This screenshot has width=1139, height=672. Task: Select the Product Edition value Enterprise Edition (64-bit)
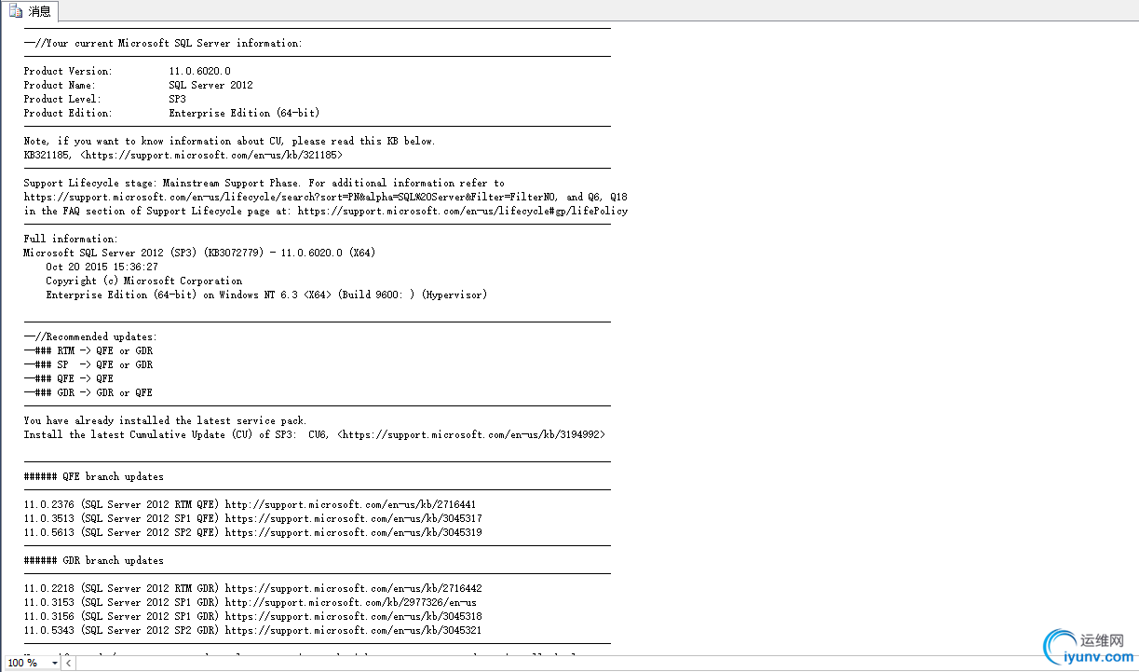244,113
